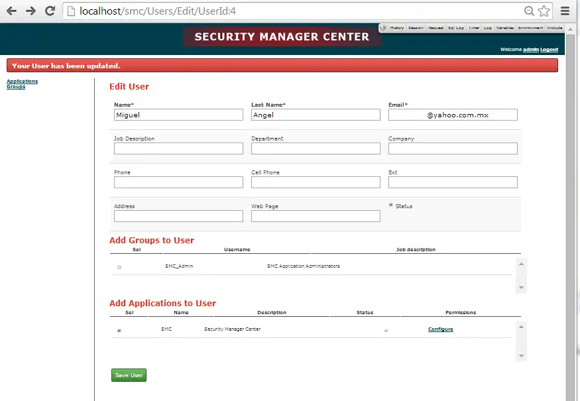The height and width of the screenshot is (401, 580).
Task: Click the zoom magnifier icon in address bar
Action: point(530,11)
